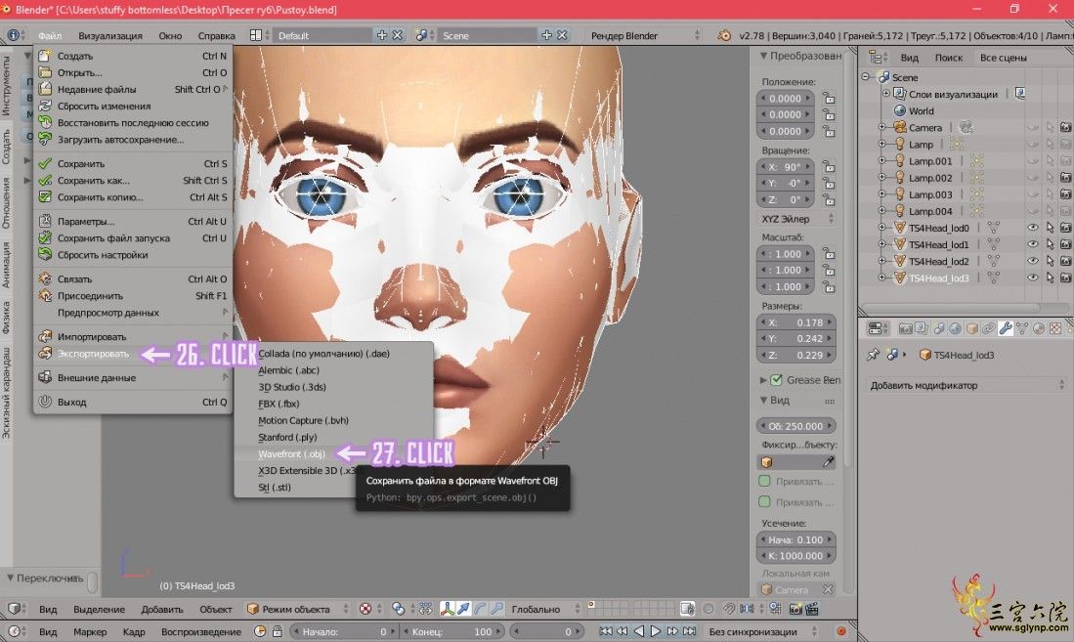Image resolution: width=1074 pixels, height=642 pixels.
Task: Click the OpenGL render camera icon
Action: pyautogui.click(x=795, y=609)
